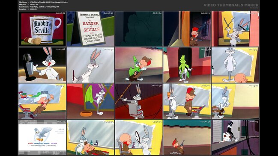Click thumbnail of Elmer with shotgun at 00:06:48
278x156 pixels.
187,138
